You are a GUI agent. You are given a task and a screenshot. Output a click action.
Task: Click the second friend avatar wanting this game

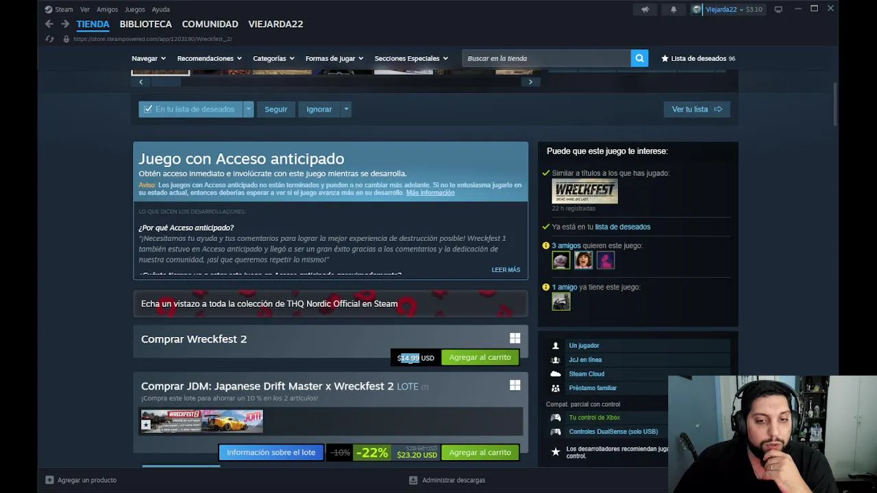point(583,260)
